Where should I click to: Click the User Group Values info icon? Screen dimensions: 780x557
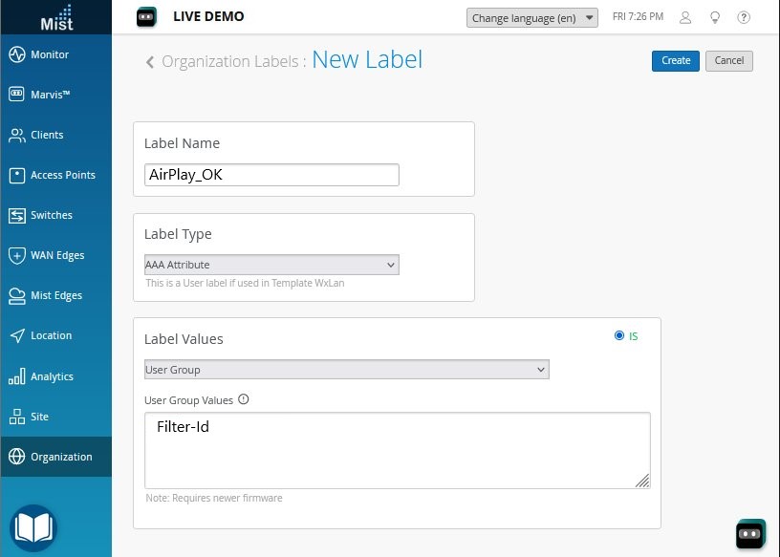pyautogui.click(x=243, y=400)
